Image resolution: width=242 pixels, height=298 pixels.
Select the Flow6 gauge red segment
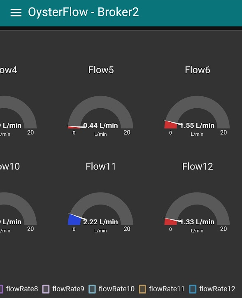[170, 125]
